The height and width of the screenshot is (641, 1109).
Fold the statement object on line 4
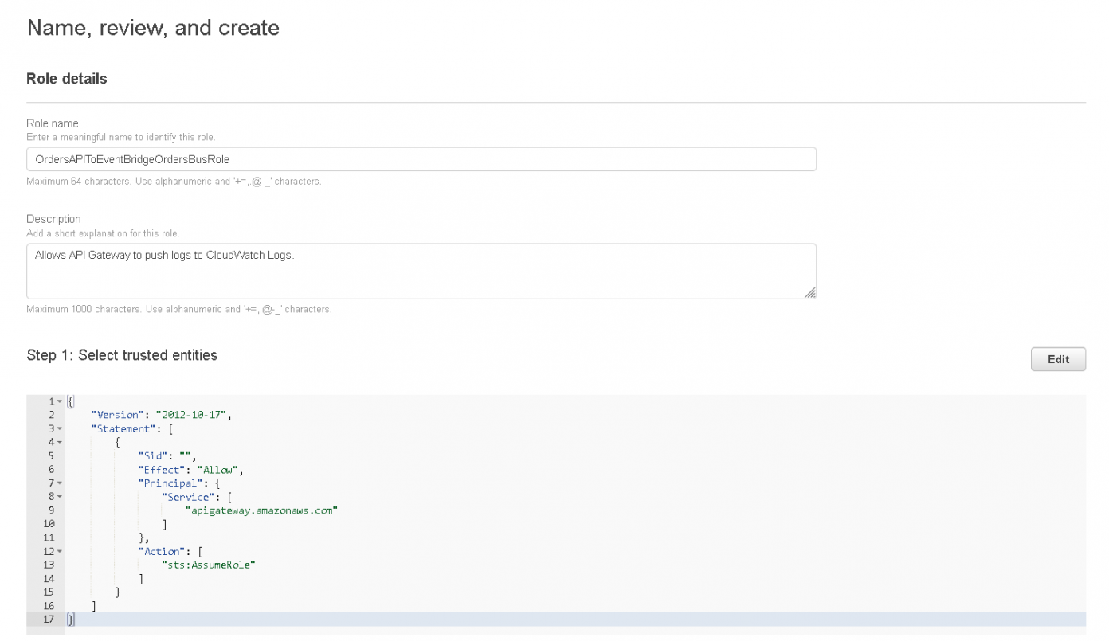click(60, 443)
